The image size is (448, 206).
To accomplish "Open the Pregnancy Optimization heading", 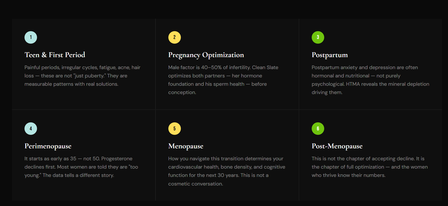I will click(206, 55).
